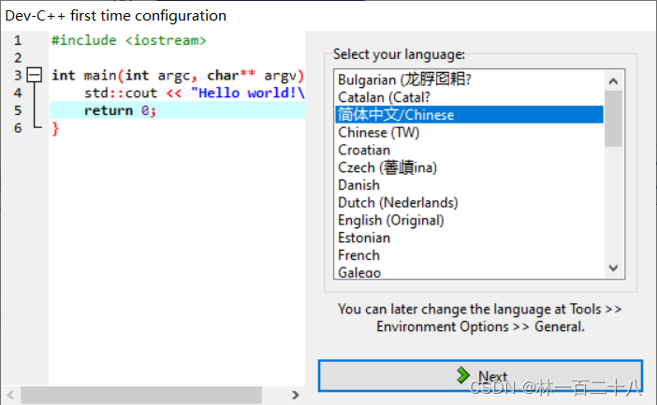Click the language list scrollbar thumb

pyautogui.click(x=613, y=119)
